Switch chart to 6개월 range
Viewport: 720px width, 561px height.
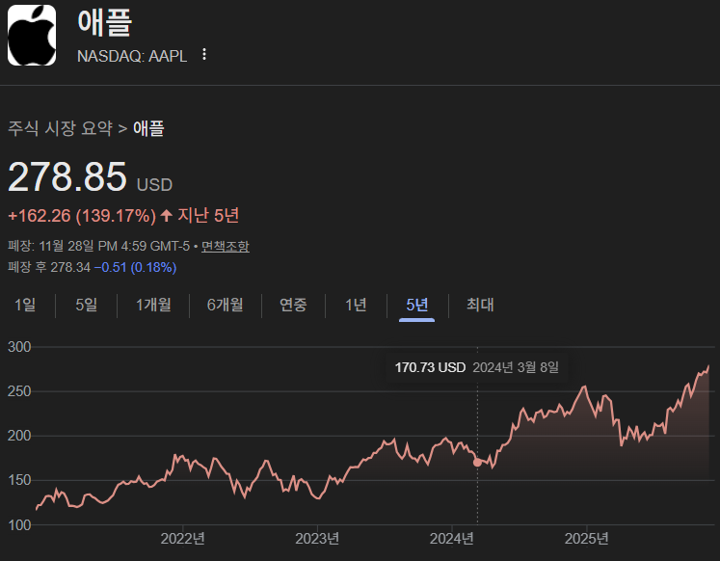click(x=225, y=305)
